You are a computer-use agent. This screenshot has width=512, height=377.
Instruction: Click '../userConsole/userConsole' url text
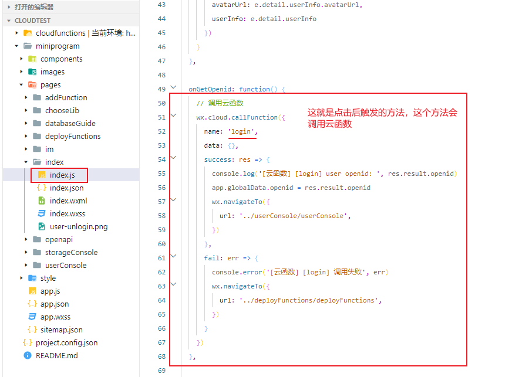tap(293, 216)
